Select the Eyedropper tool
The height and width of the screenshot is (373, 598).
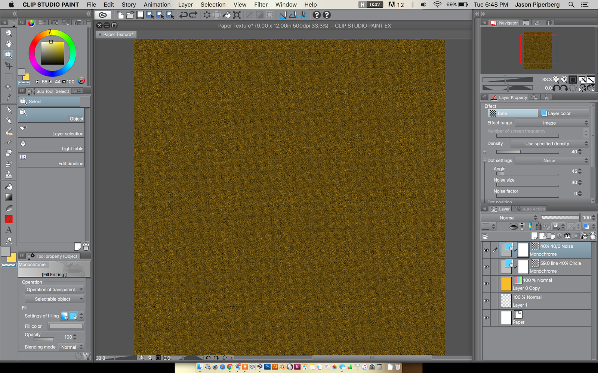point(9,98)
